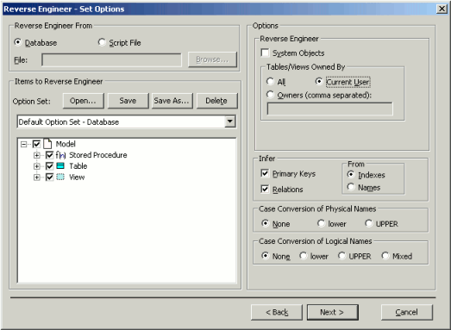Set logical names case to lower
451x330 pixels.
coord(304,256)
